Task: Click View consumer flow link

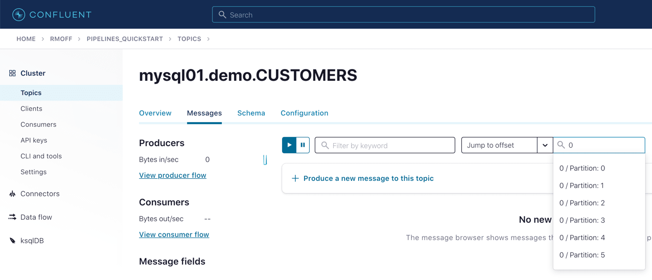Action: (174, 235)
